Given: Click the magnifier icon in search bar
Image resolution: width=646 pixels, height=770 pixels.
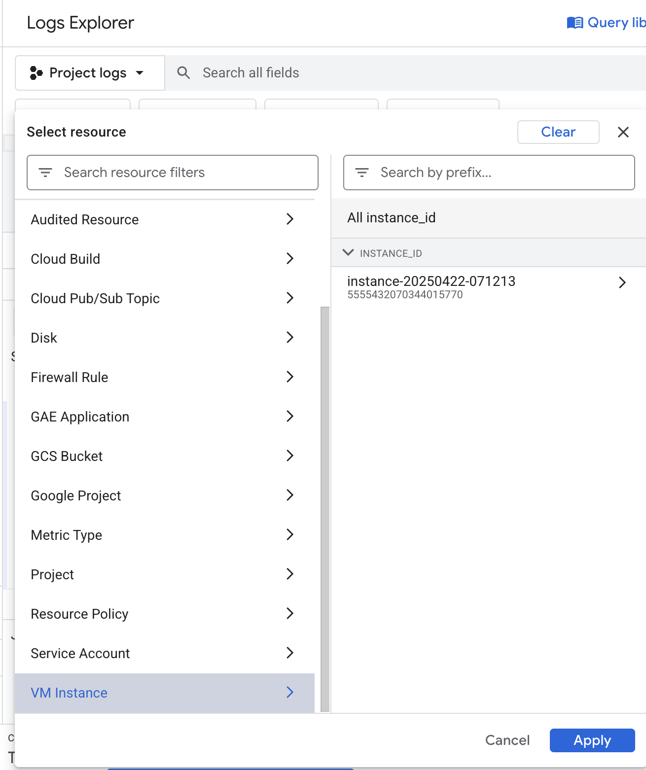Looking at the screenshot, I should click(183, 73).
